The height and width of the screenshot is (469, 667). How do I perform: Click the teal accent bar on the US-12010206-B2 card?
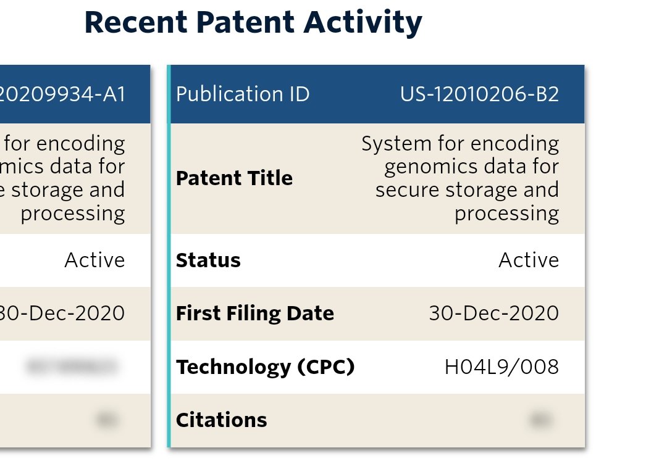click(169, 256)
